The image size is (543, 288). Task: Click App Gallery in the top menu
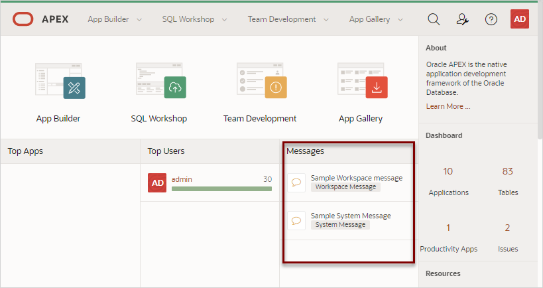click(x=369, y=19)
